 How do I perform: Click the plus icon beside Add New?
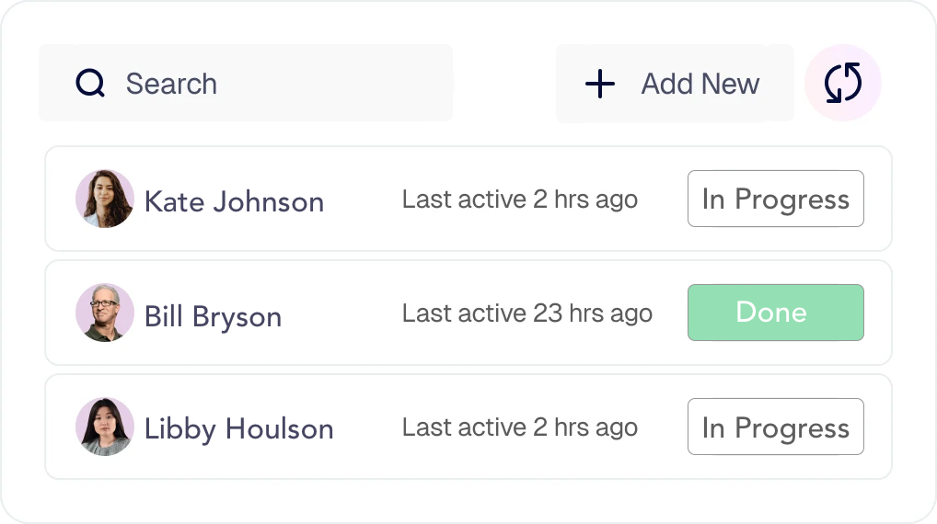point(600,84)
